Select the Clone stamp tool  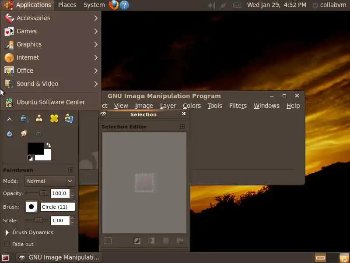(39, 118)
